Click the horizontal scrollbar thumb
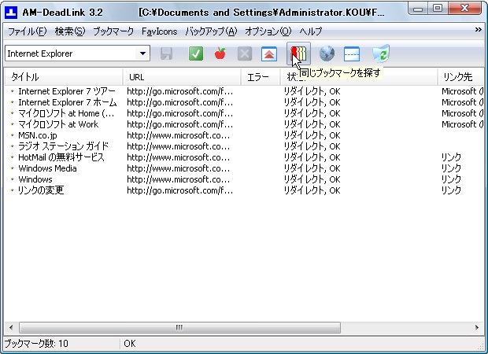 point(179,327)
